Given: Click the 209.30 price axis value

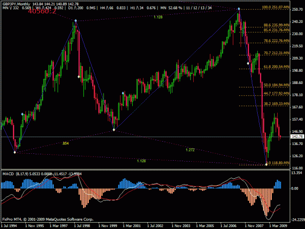Looking at the screenshot, I should coord(297,58).
